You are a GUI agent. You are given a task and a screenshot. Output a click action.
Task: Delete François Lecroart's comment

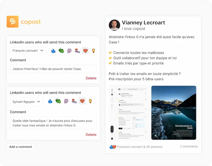click(91, 78)
